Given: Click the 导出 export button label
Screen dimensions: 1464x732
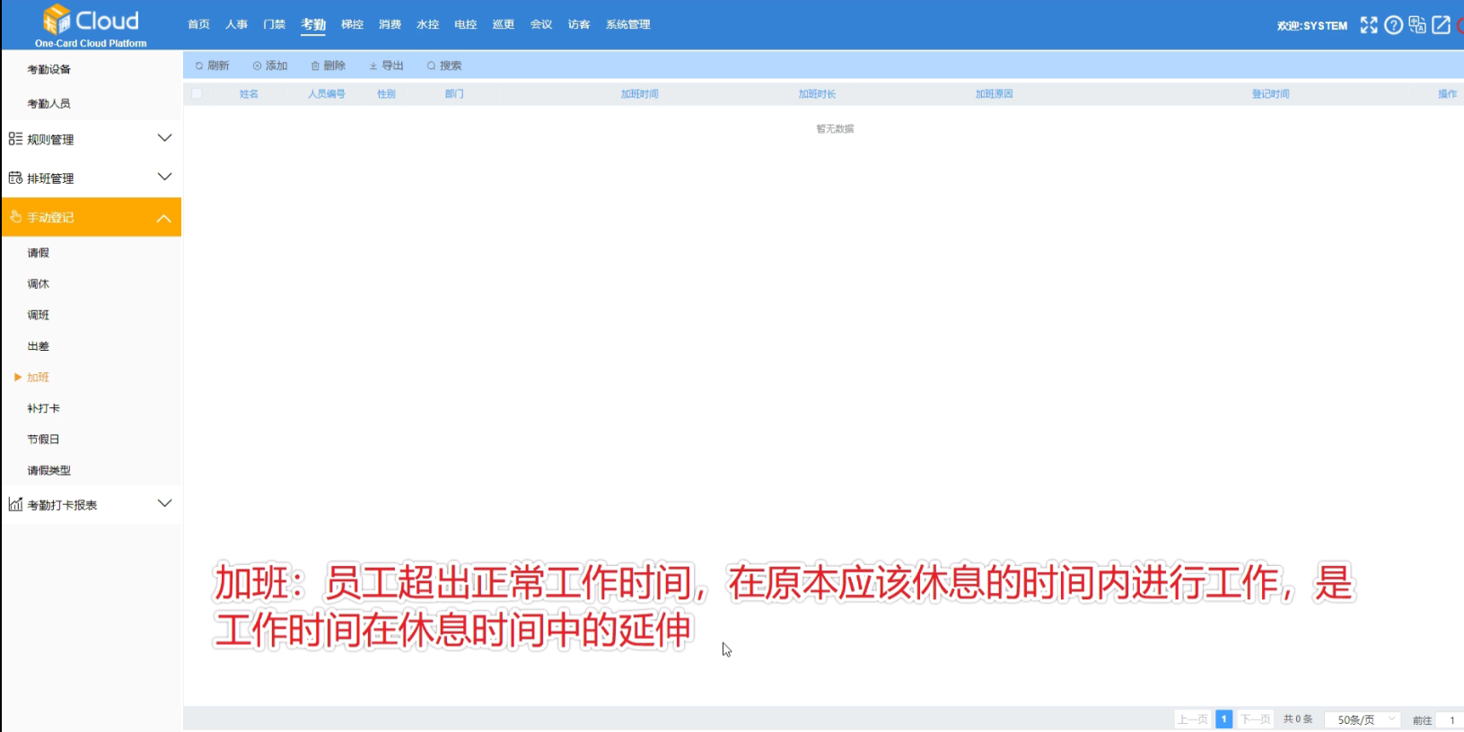Looking at the screenshot, I should pos(392,65).
